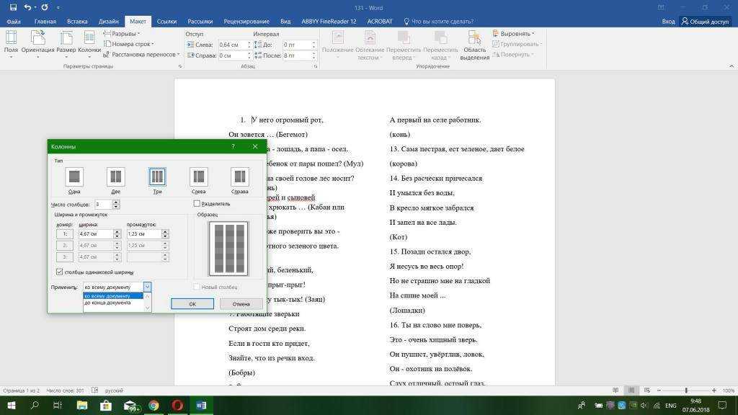The image size is (738, 415).
Task: Click the zoom slider in status bar
Action: (x=685, y=391)
